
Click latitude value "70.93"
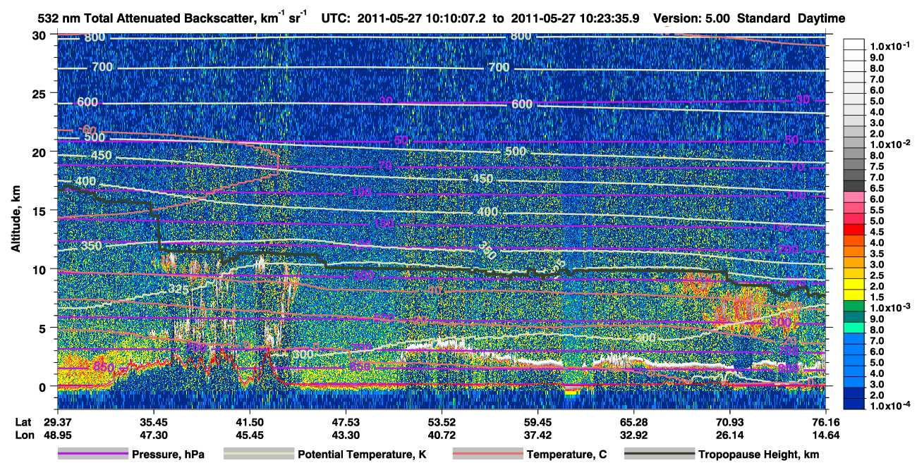(x=729, y=422)
